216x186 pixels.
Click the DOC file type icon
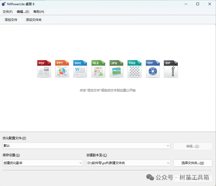80,68
